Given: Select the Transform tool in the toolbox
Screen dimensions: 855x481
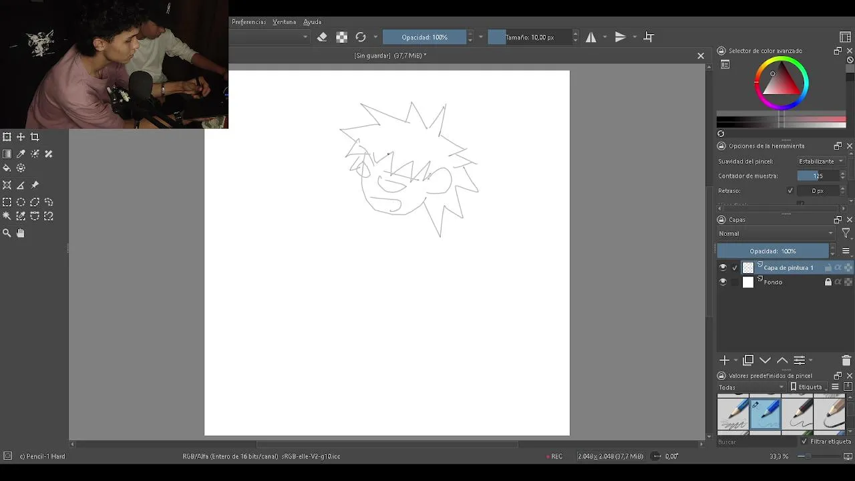Looking at the screenshot, I should [7, 137].
